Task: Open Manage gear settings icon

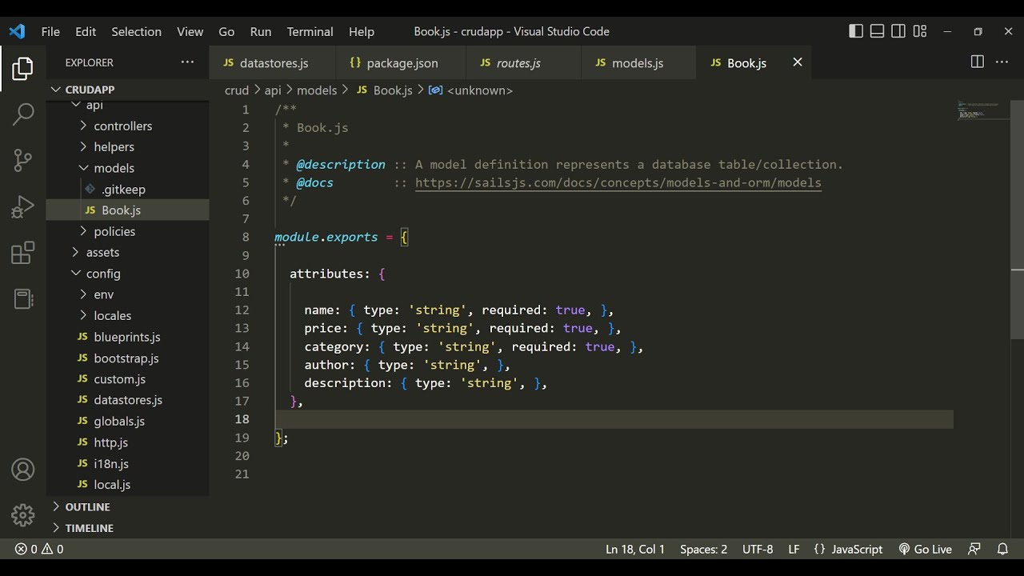Action: (x=23, y=514)
